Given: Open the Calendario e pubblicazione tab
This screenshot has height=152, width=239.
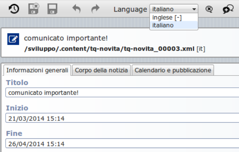Looking at the screenshot, I should click(173, 70).
